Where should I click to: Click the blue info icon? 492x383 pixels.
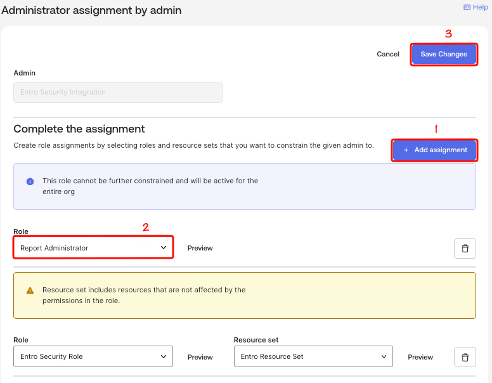click(x=30, y=181)
